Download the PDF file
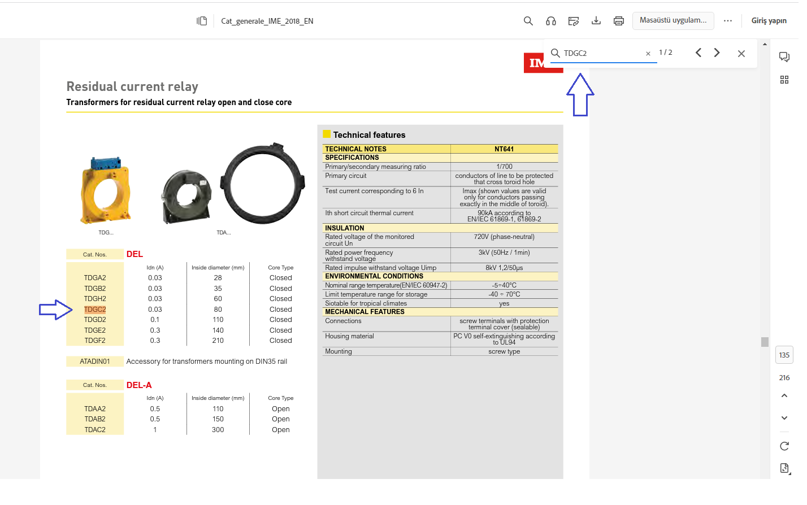Viewport: 807px width, 505px height. click(x=596, y=21)
